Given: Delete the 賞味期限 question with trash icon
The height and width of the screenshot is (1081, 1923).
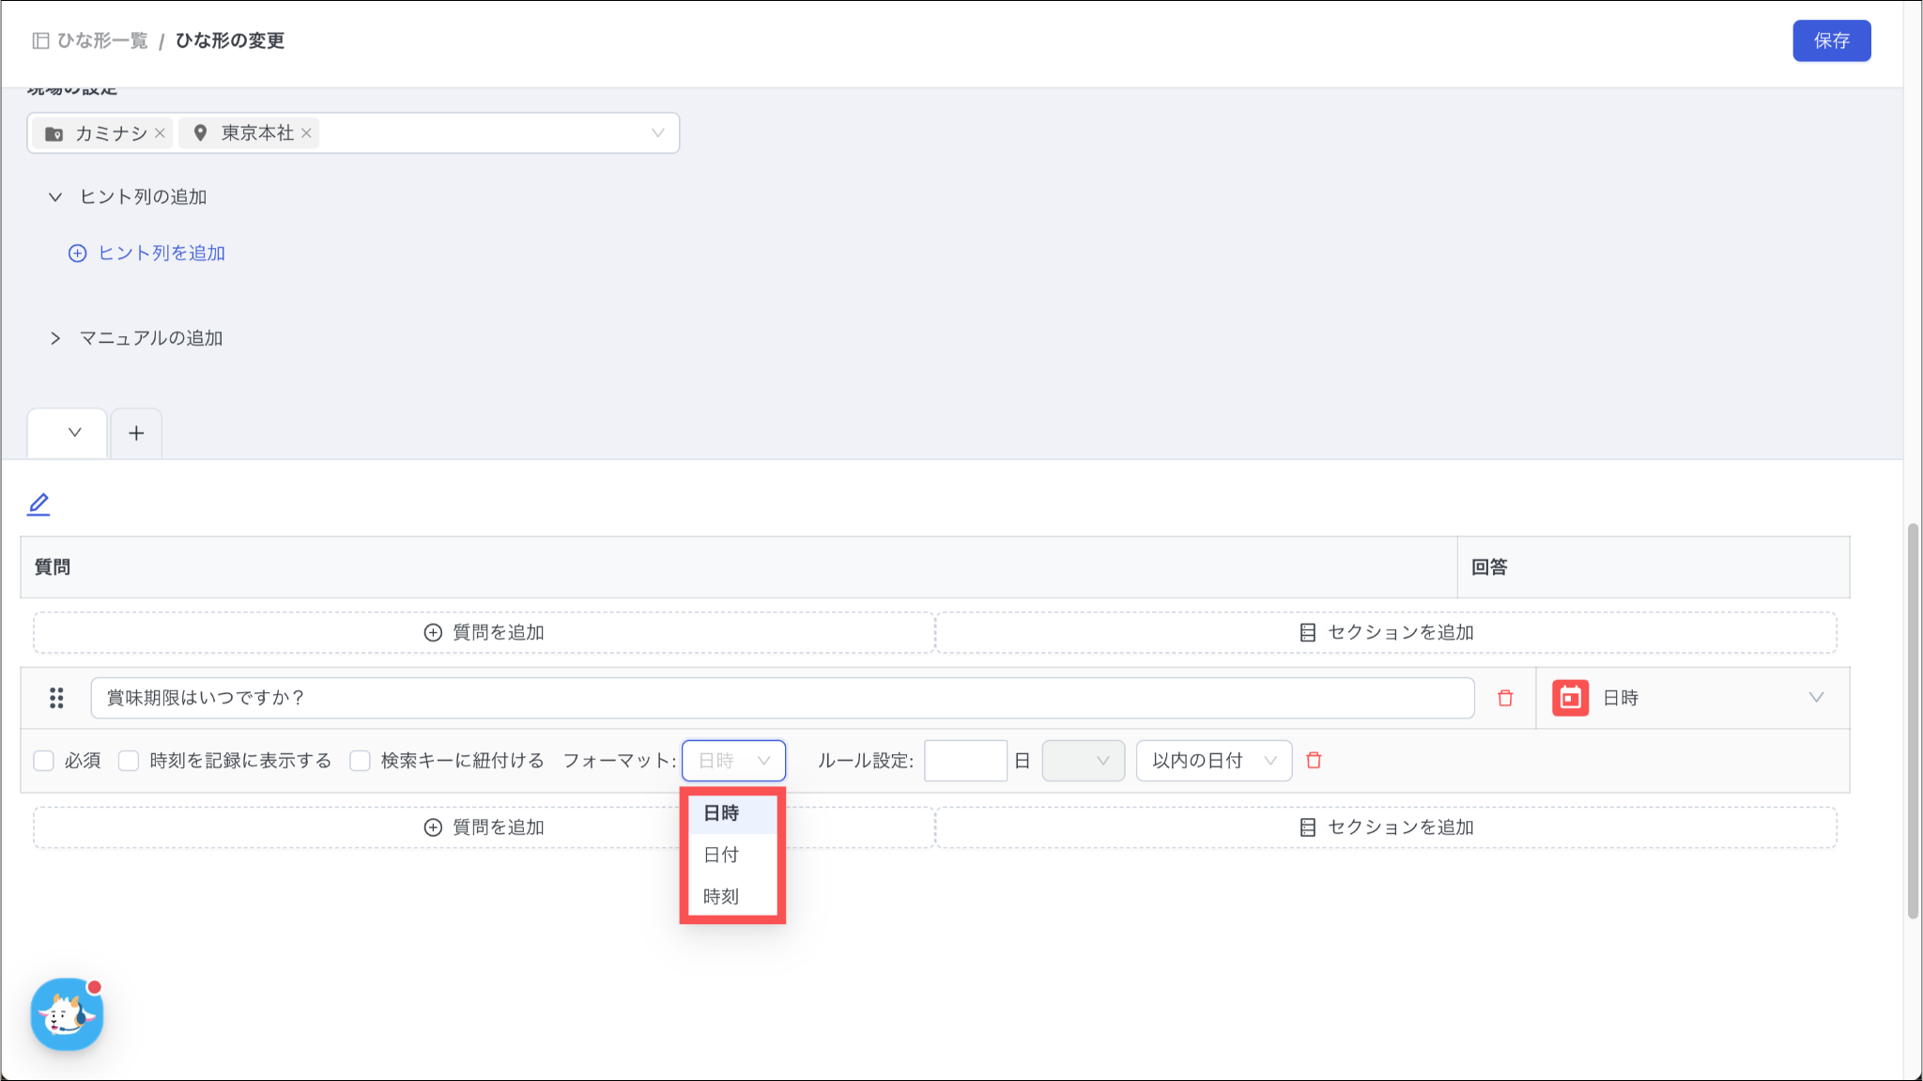Looking at the screenshot, I should [x=1505, y=698].
